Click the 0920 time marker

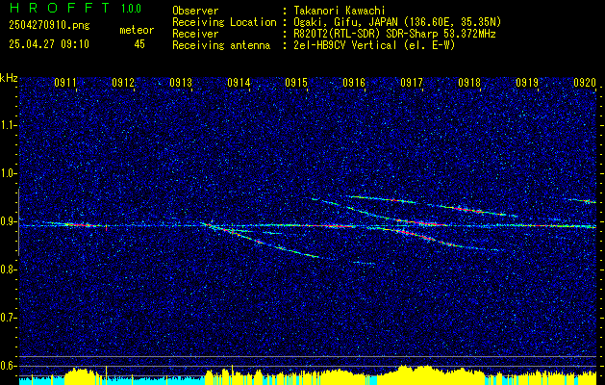585,82
